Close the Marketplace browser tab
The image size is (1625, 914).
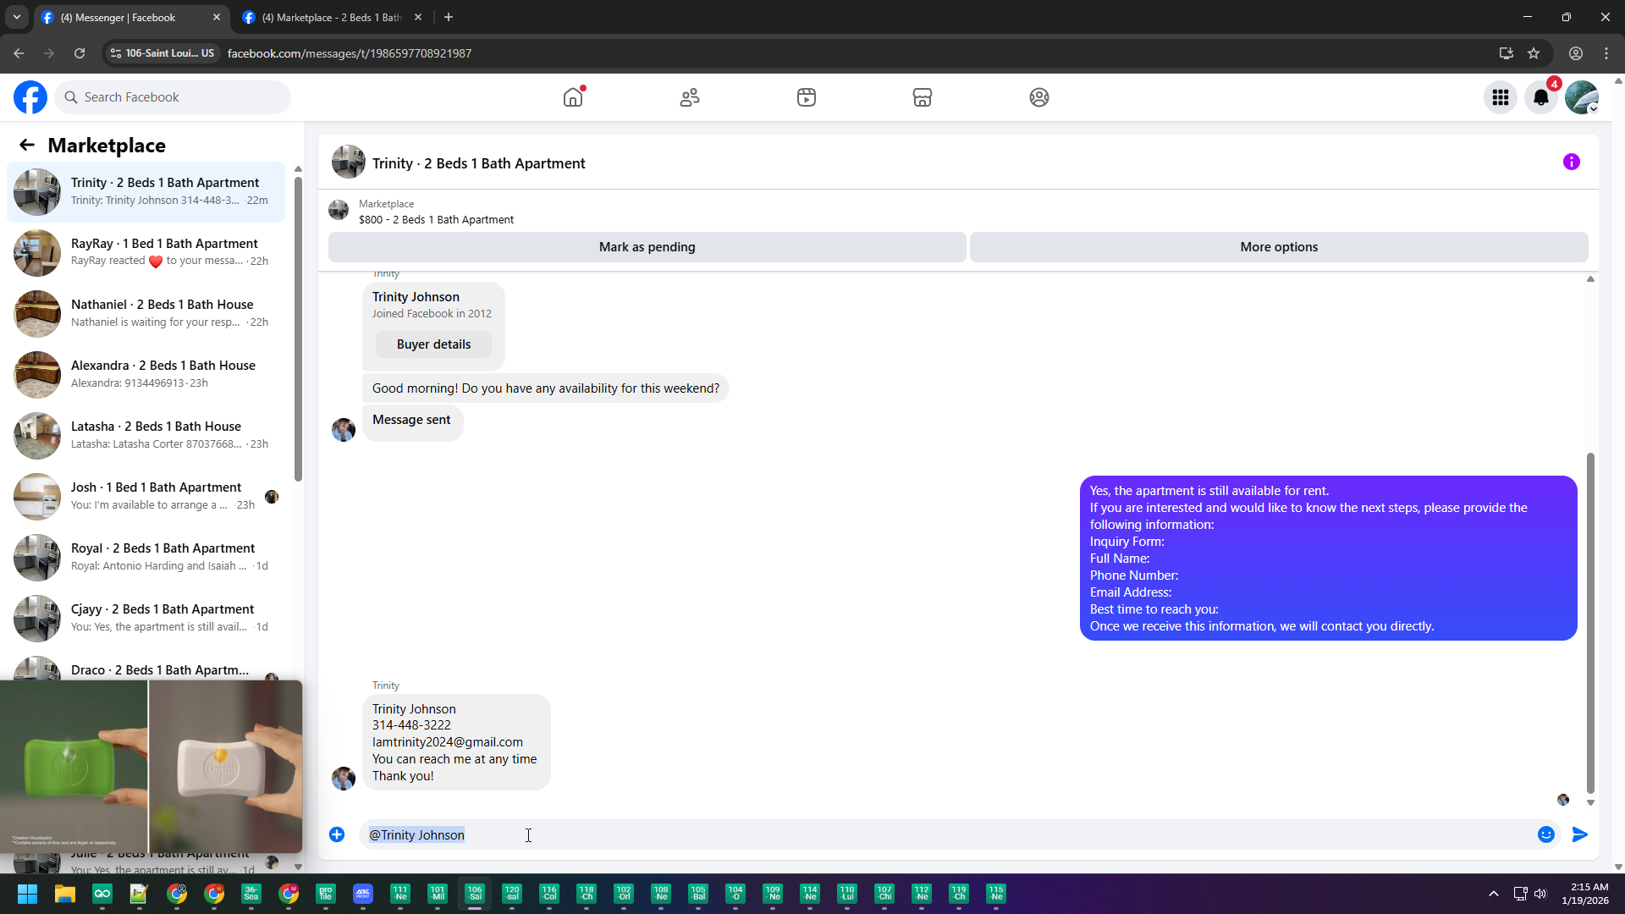coord(418,17)
